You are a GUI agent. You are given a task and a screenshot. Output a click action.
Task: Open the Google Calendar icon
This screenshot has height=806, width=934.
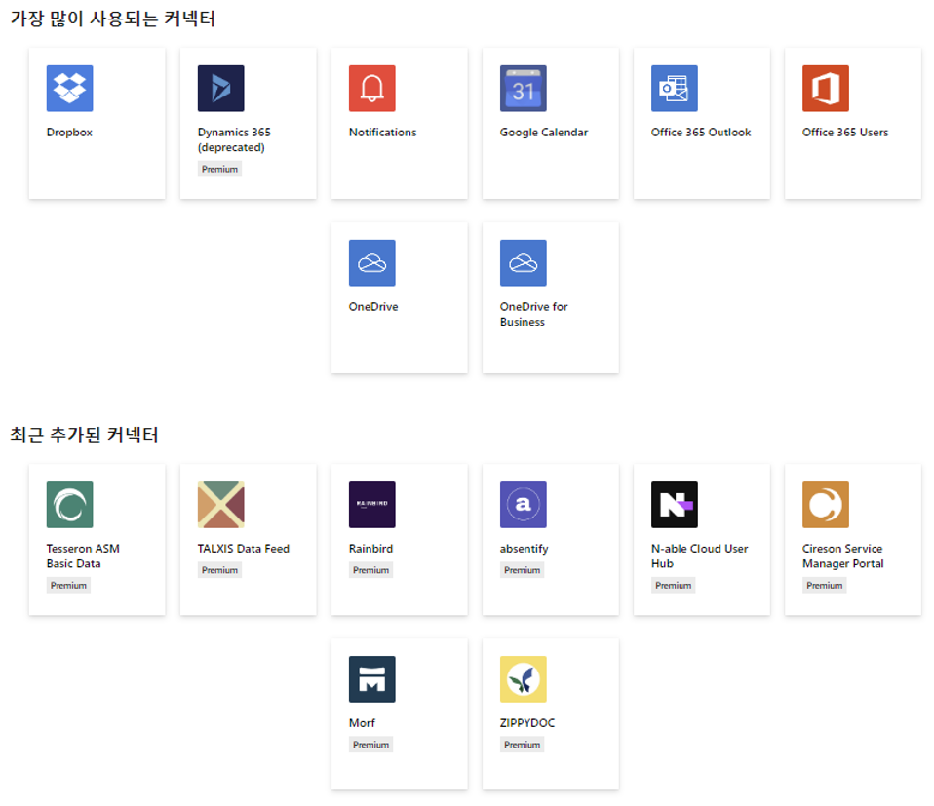[524, 88]
